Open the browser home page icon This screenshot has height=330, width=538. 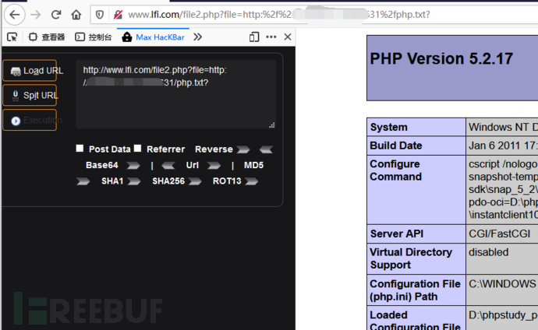click(x=76, y=15)
